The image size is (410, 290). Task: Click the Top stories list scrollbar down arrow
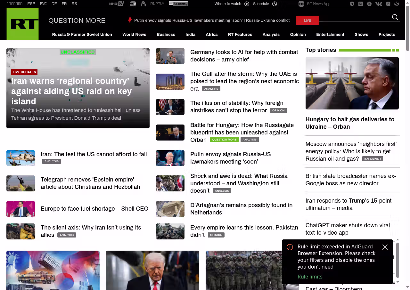pyautogui.click(x=398, y=282)
